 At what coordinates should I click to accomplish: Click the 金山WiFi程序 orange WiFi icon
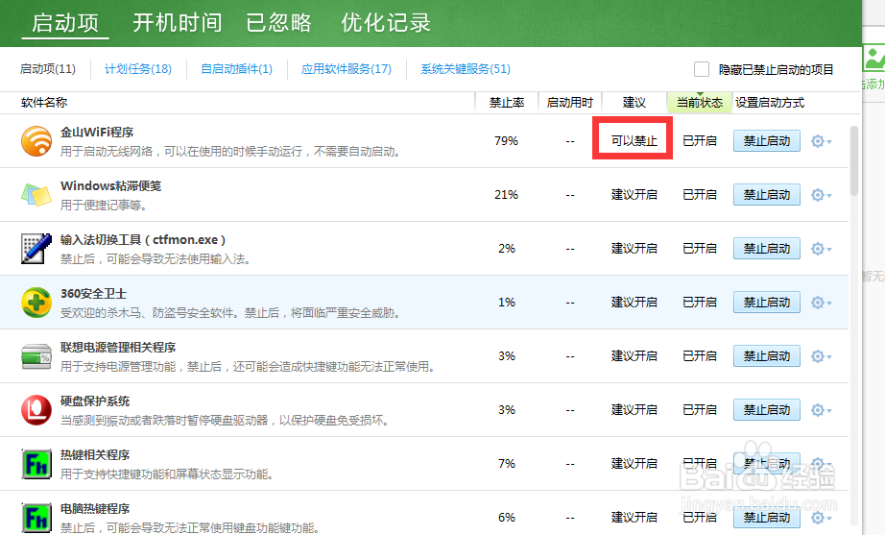[36, 140]
